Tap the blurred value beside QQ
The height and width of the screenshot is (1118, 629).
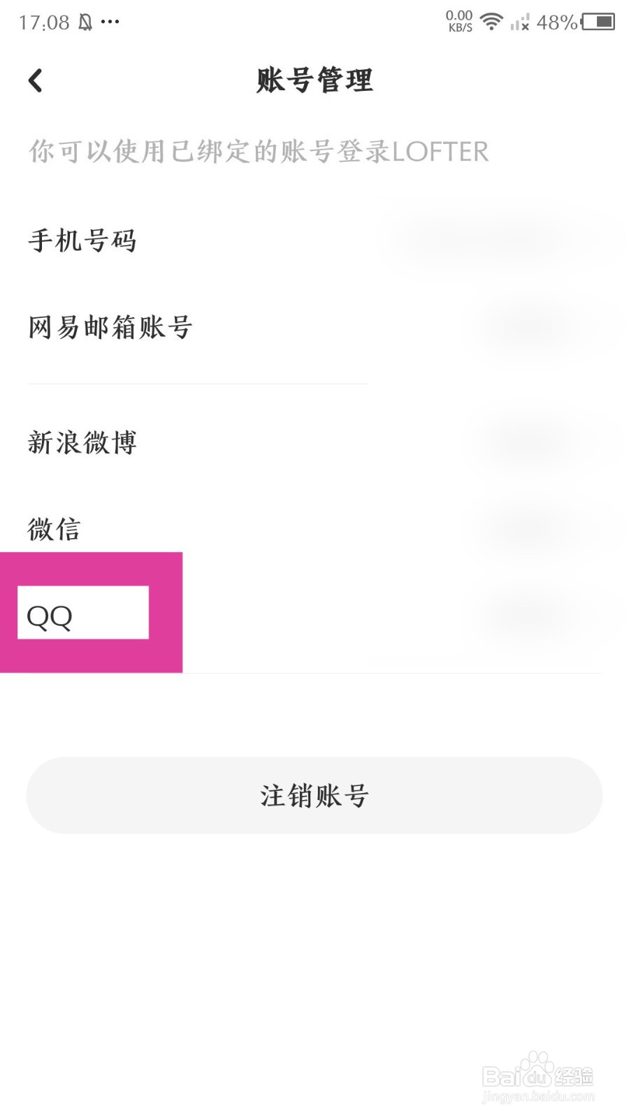coord(538,615)
